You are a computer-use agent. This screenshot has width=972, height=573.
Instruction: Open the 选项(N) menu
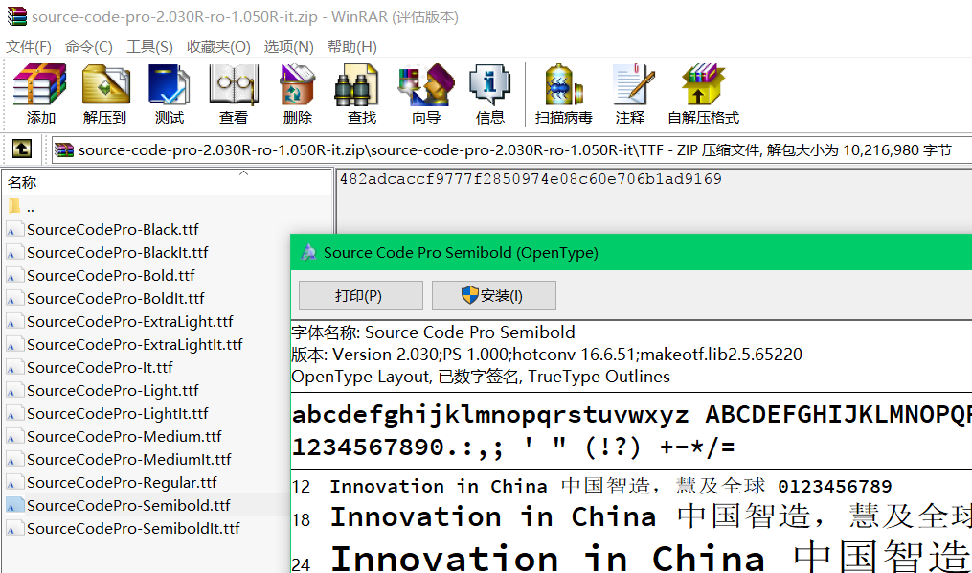(x=289, y=47)
